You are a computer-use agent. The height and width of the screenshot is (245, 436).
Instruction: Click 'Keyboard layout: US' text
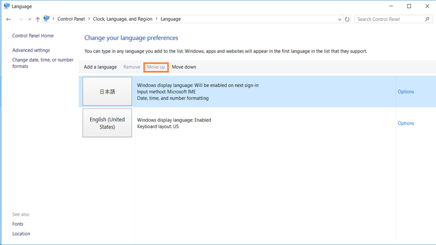pyautogui.click(x=158, y=127)
